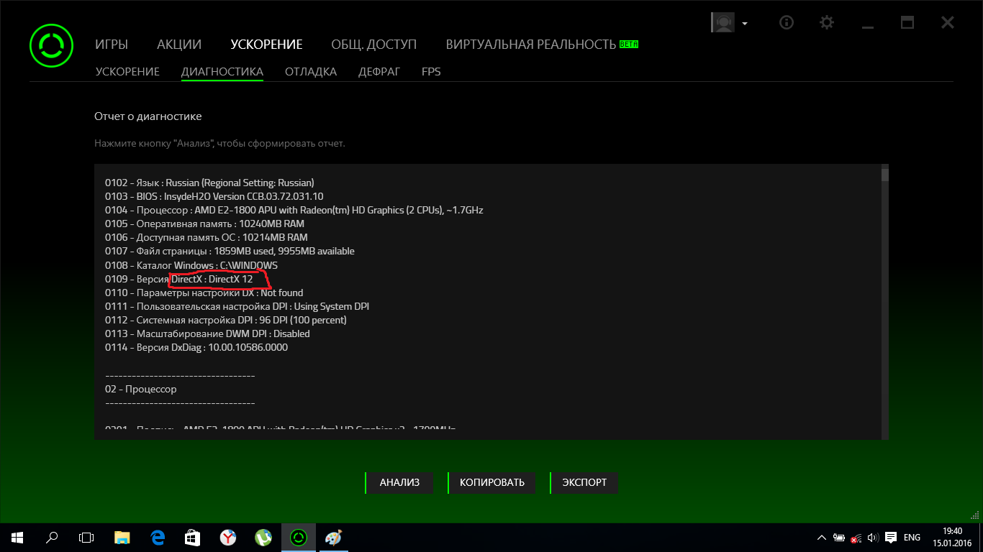Viewport: 983px width, 552px height.
Task: Open the Windows Start menu
Action: point(17,537)
